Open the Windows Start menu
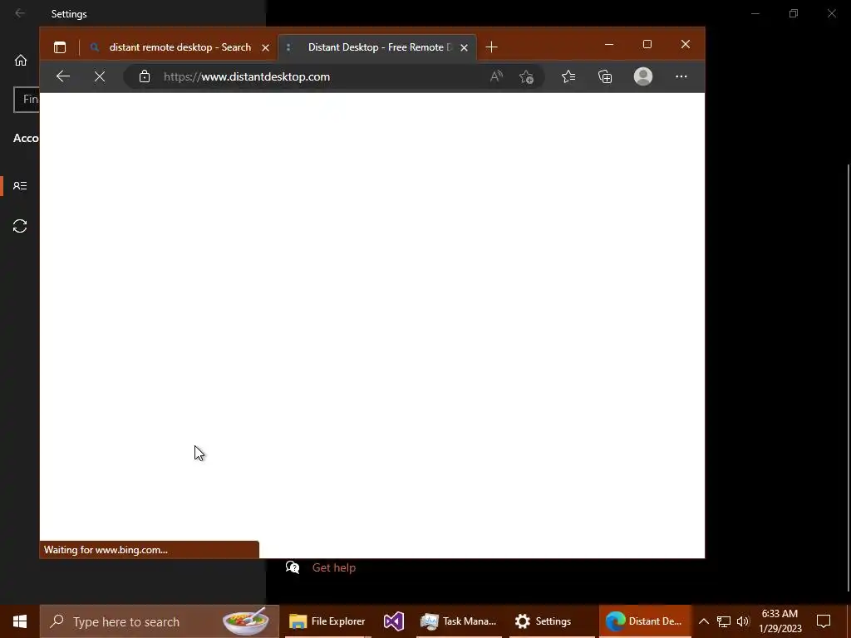Viewport: 851px width, 638px height. [20, 621]
